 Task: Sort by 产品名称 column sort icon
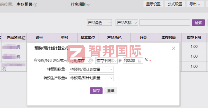pyautogui.click(x=23, y=38)
